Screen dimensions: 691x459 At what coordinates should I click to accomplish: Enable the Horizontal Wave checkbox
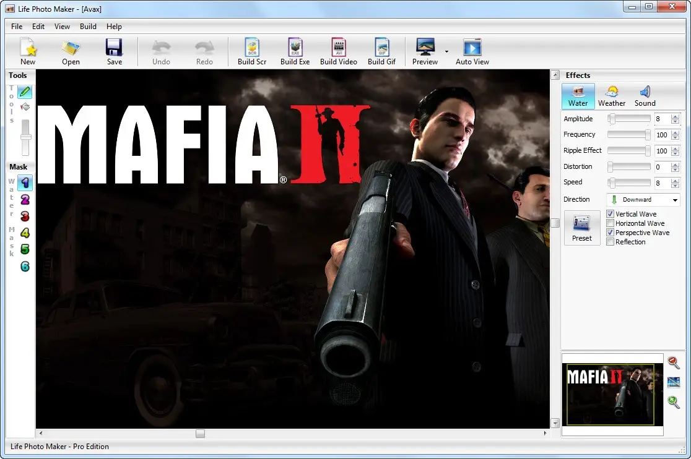click(611, 223)
